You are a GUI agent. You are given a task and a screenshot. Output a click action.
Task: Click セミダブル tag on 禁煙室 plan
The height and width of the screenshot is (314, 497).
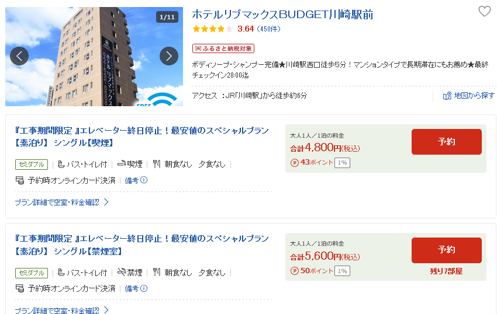[x=32, y=273]
